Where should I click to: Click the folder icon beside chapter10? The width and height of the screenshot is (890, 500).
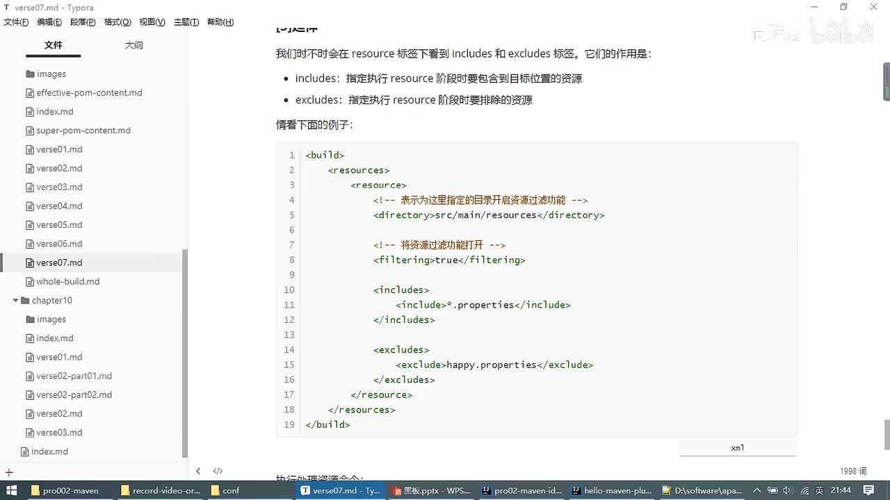coord(25,301)
